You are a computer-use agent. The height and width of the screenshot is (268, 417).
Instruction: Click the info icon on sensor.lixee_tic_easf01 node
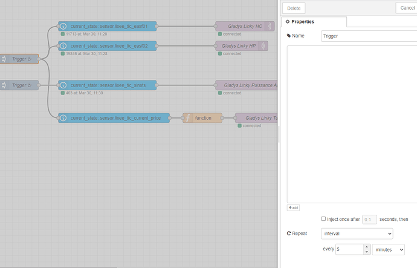[x=63, y=27]
